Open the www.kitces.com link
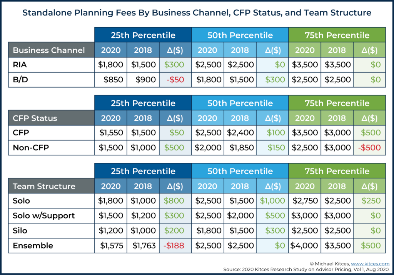The image size is (394, 275). click(370, 264)
